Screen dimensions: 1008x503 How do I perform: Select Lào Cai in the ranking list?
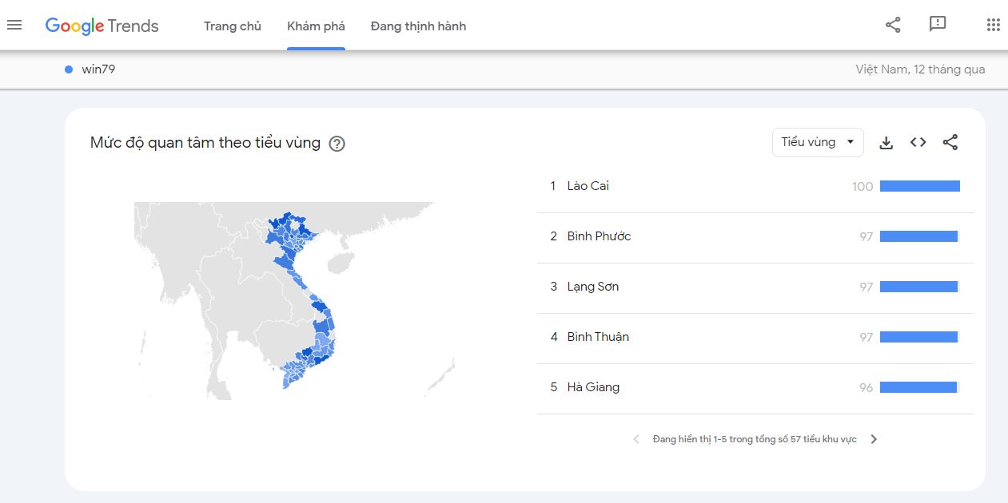(588, 186)
